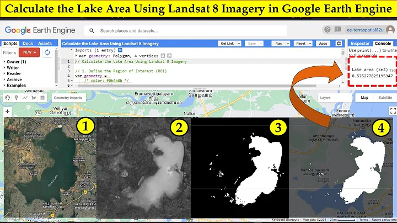
Task: Switch map to Satellite view
Action: [385, 98]
